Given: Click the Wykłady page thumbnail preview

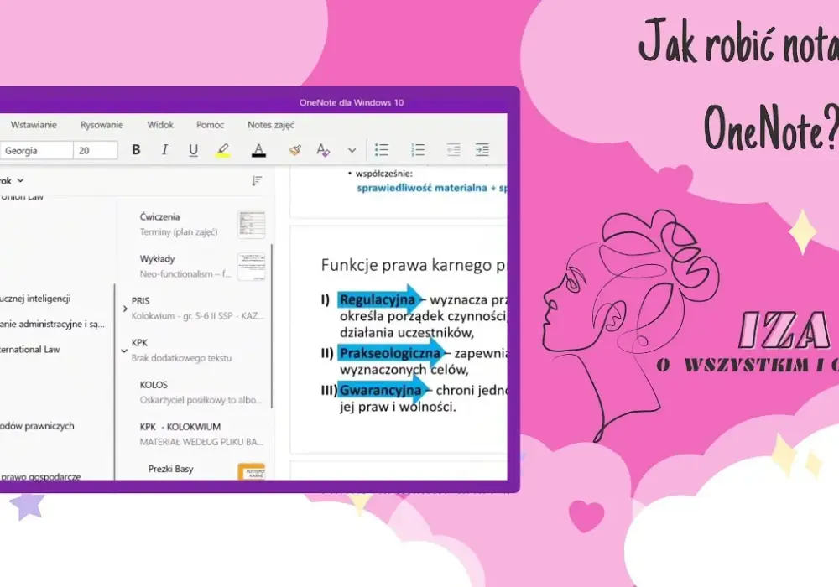Looking at the screenshot, I should click(x=252, y=267).
